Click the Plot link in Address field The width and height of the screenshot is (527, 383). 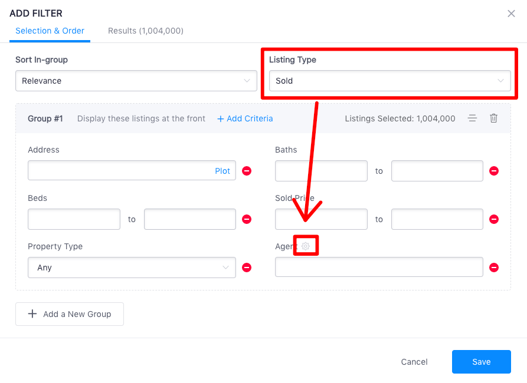pos(222,171)
